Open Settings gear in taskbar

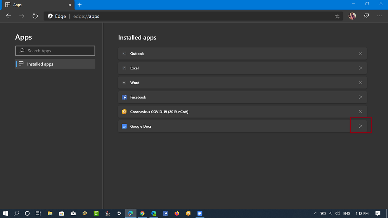coord(119,213)
